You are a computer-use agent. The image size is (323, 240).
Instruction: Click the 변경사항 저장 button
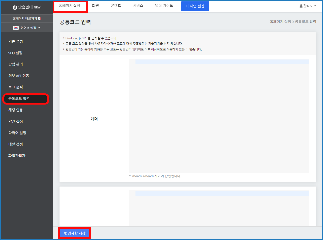tap(74, 233)
